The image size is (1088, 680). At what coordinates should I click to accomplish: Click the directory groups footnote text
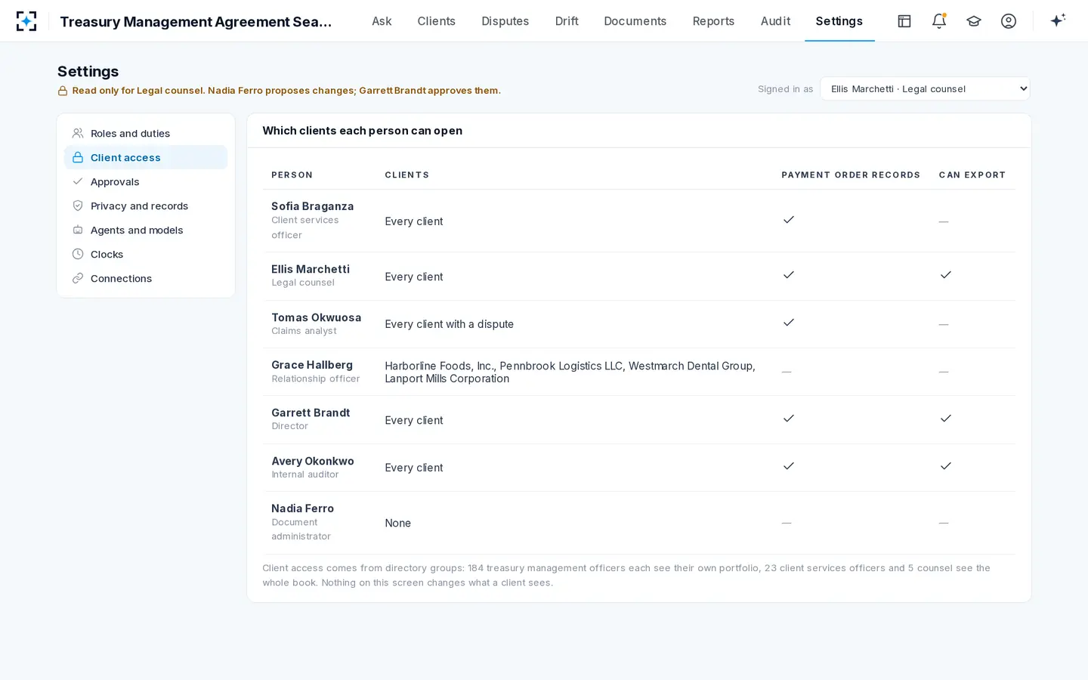(x=626, y=575)
